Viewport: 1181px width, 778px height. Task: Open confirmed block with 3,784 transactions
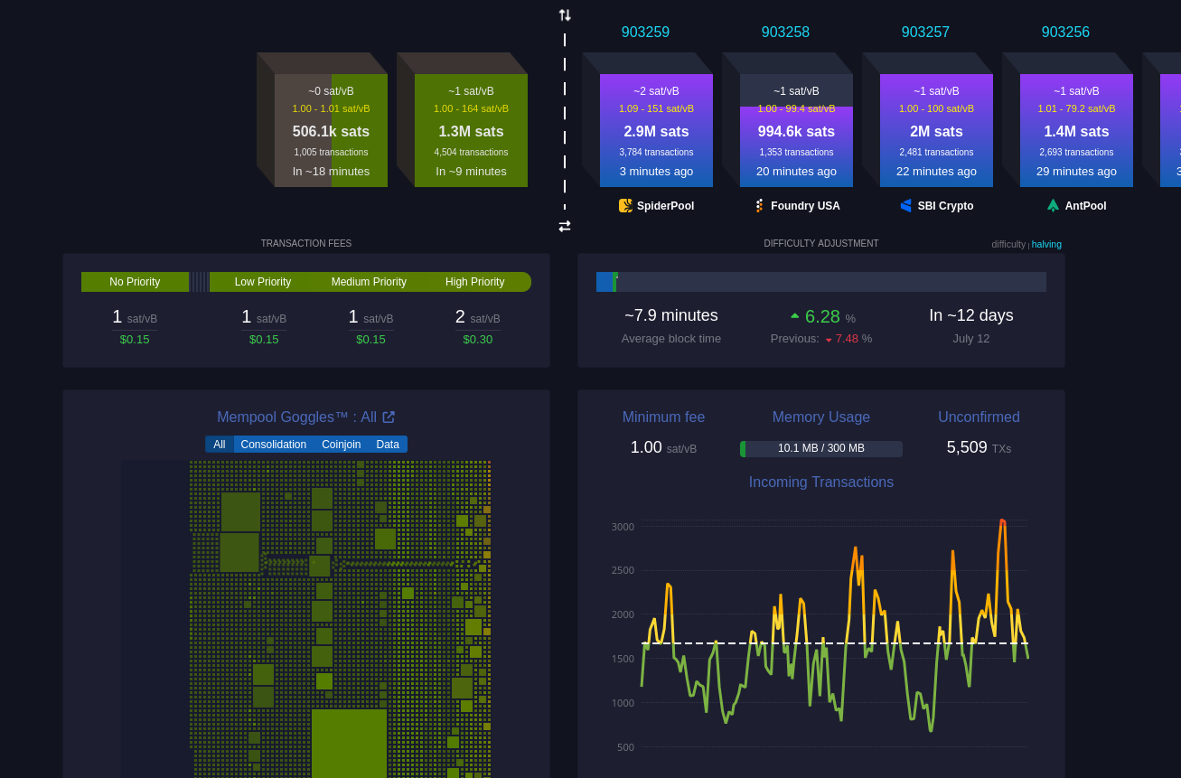656,130
